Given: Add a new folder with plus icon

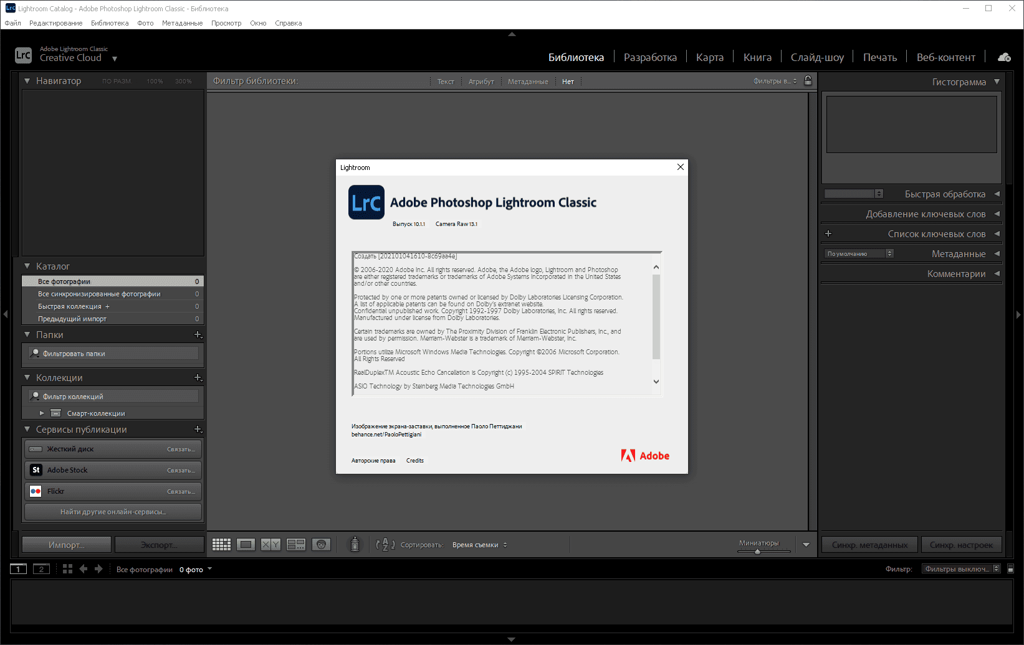Looking at the screenshot, I should tap(198, 335).
